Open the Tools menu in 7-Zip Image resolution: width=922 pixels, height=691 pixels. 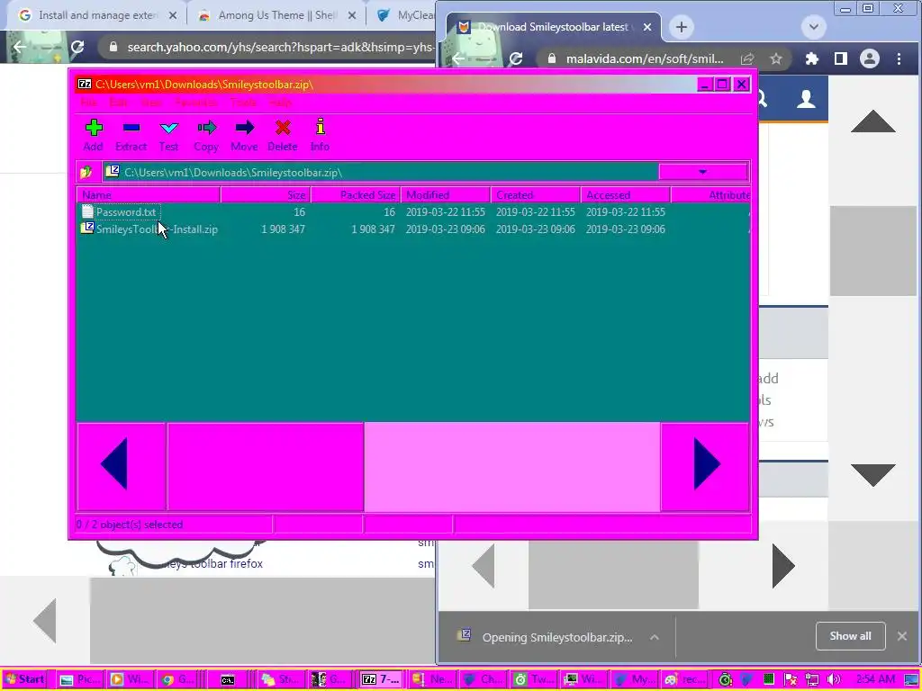click(243, 103)
